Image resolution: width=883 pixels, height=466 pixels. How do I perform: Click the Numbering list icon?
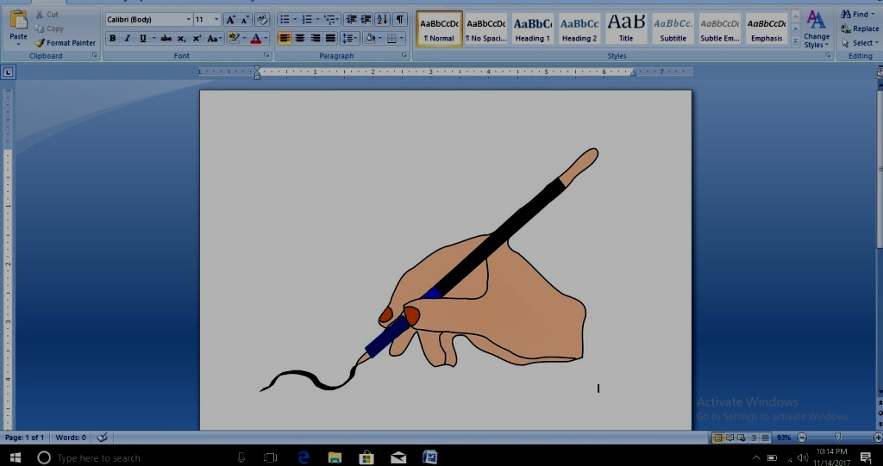(307, 20)
